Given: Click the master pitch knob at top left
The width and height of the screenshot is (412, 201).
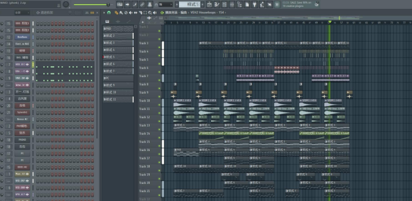Looking at the screenshot, I should (x=66, y=4).
